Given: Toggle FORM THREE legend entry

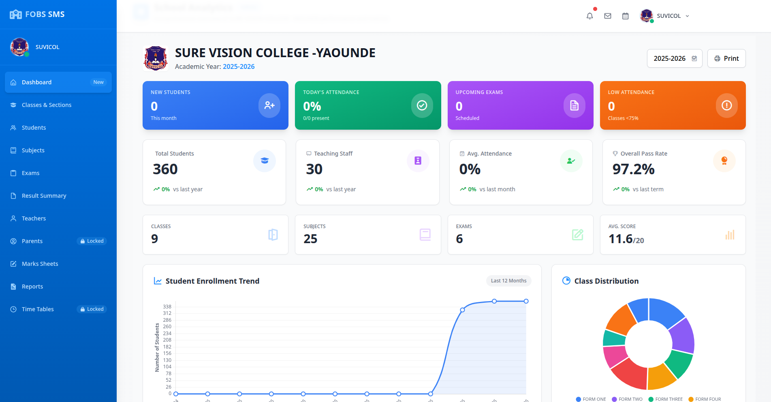Looking at the screenshot, I should pyautogui.click(x=665, y=399).
